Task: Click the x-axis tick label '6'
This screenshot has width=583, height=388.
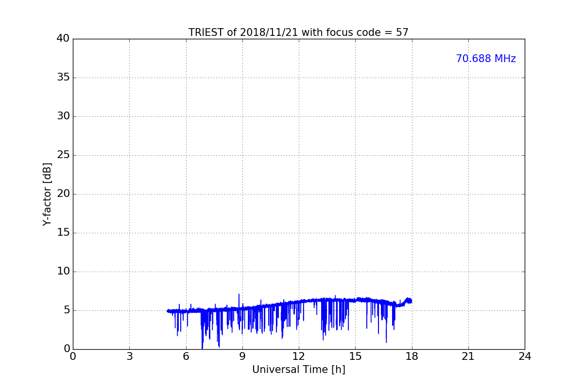Action: tap(186, 356)
